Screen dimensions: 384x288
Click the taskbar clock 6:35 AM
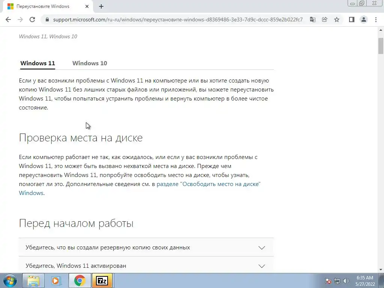(365, 281)
